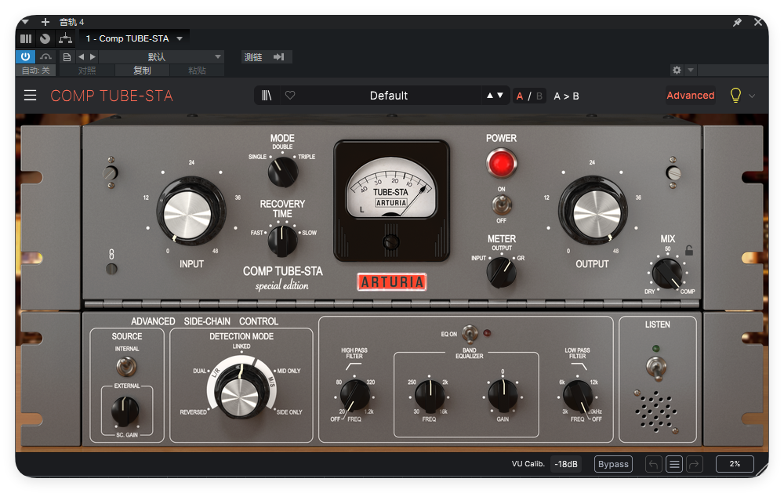Adjust the Band Equalizer GAIN knob
Image resolution: width=784 pixels, height=493 pixels.
[x=503, y=396]
